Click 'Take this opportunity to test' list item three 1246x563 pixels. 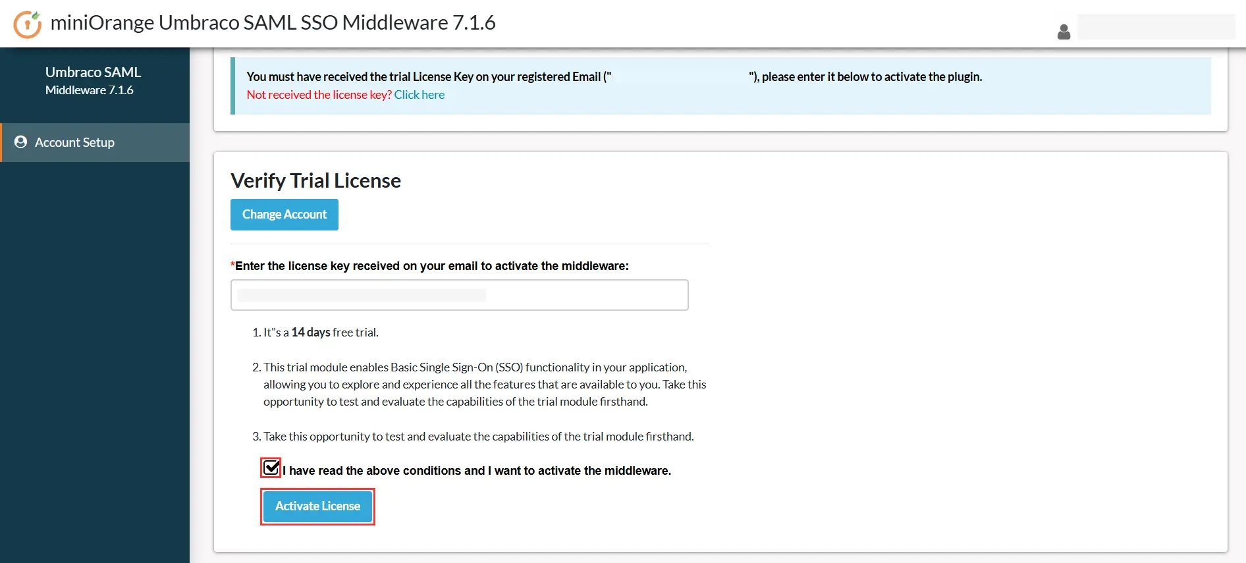[478, 437]
